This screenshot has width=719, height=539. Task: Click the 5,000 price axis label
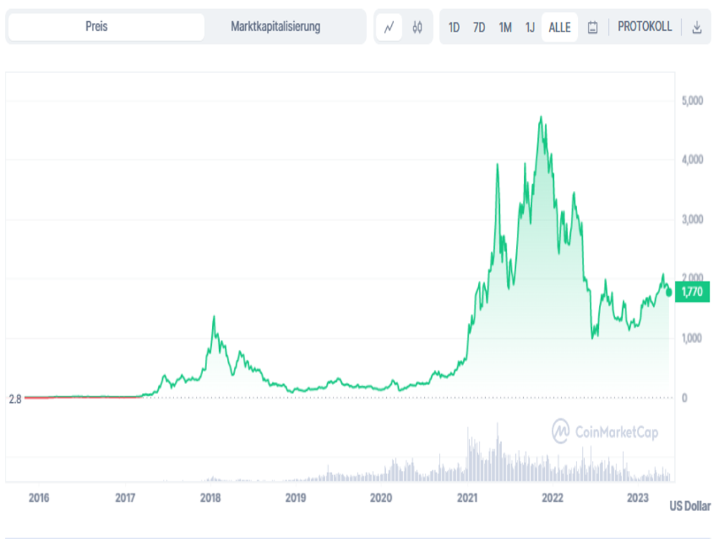click(692, 100)
